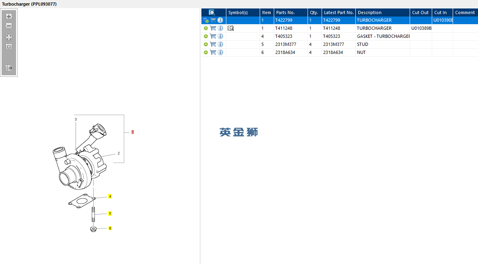
Task: Click the four-squares view button in diagram toolbar
Action: tap(9, 37)
